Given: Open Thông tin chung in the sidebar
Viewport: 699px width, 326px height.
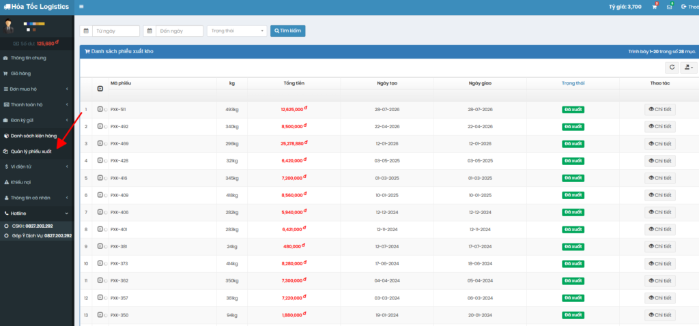Looking at the screenshot, I should click(x=37, y=58).
